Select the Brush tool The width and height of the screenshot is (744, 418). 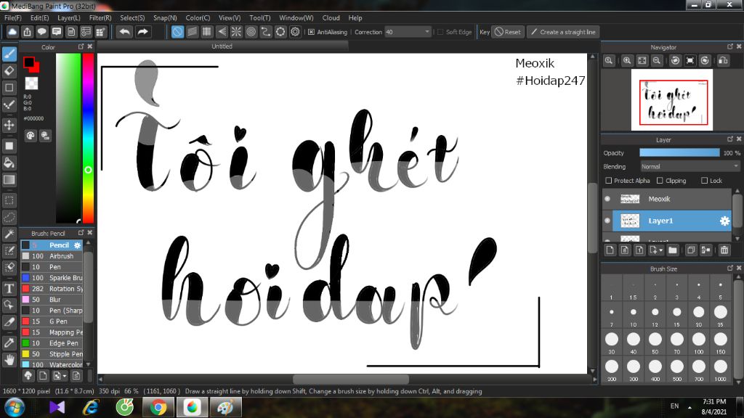pos(9,54)
